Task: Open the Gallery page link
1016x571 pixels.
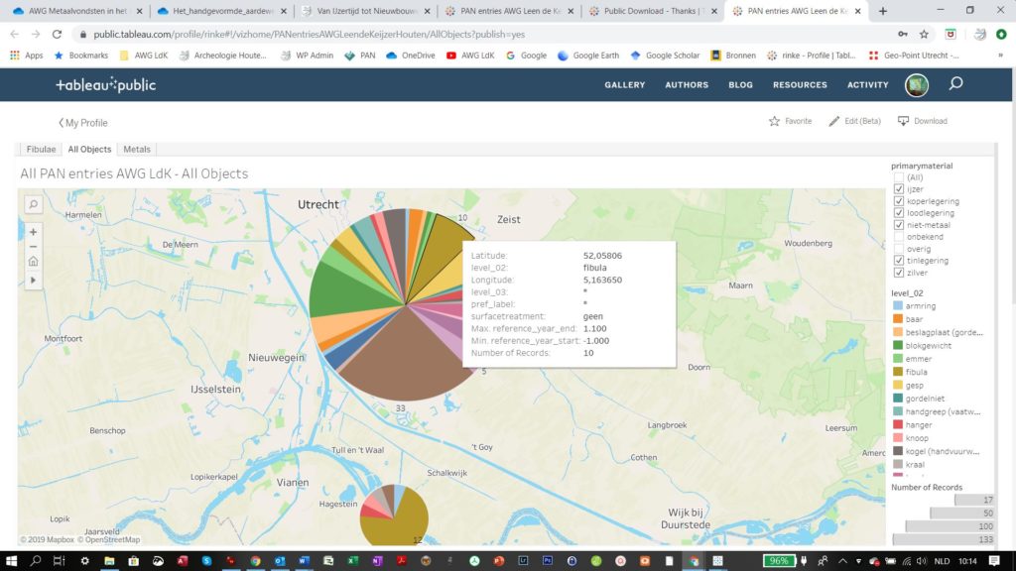Action: [625, 85]
